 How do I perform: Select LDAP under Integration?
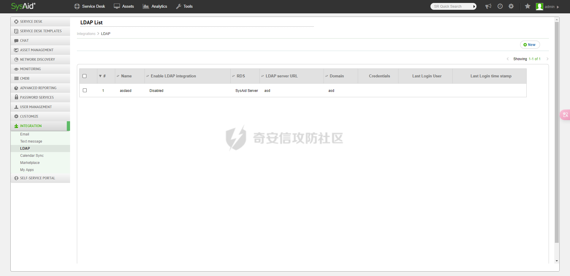click(x=40, y=149)
